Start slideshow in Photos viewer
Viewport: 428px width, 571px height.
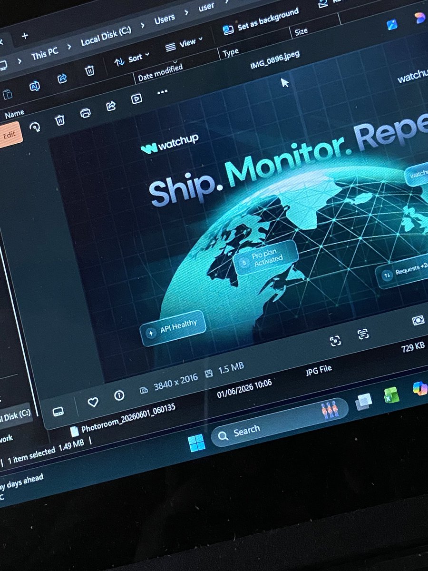(136, 98)
